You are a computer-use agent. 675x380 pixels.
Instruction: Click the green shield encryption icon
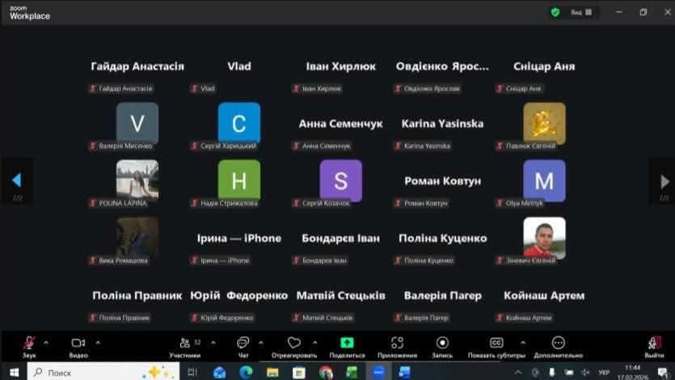pyautogui.click(x=555, y=12)
